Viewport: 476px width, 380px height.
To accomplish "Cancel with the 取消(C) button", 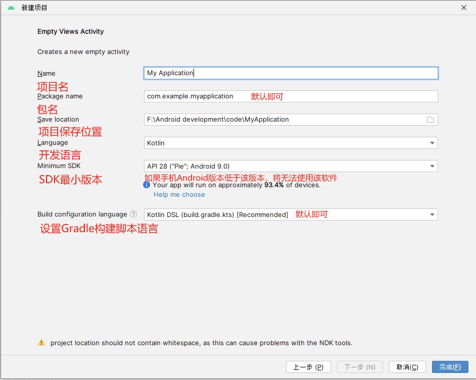I will click(407, 367).
